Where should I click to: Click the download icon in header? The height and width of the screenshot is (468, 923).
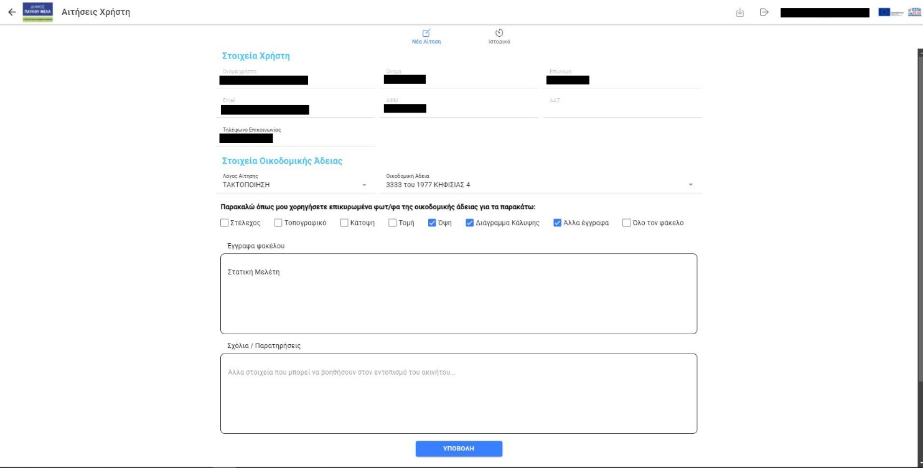point(741,12)
